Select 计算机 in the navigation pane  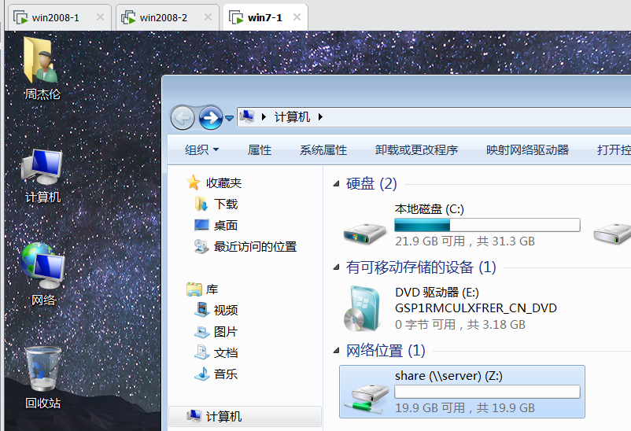click(x=245, y=416)
